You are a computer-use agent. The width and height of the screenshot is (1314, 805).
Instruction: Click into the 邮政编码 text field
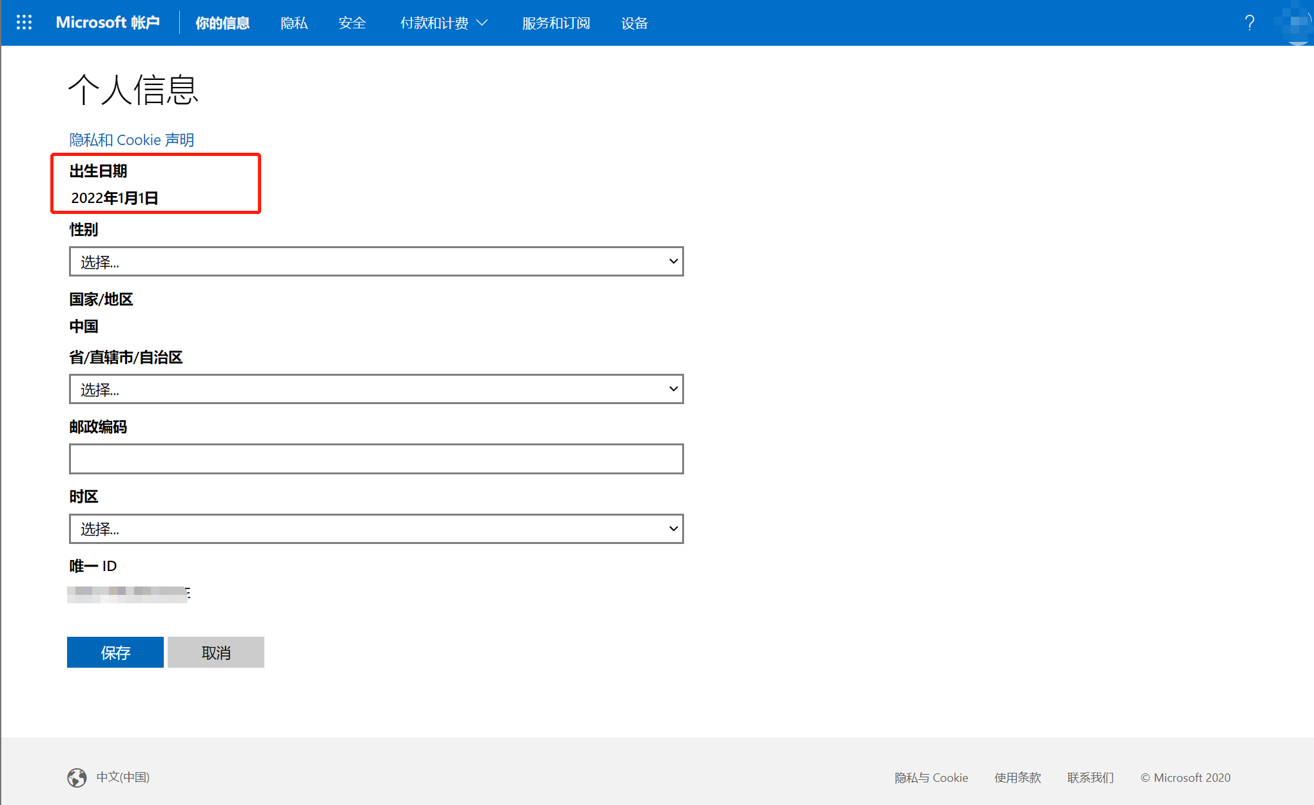[x=376, y=459]
